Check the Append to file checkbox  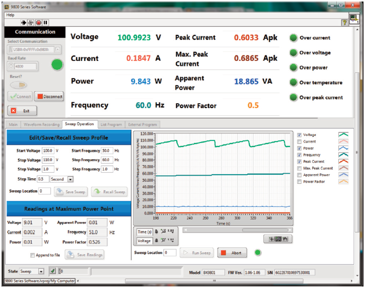33,255
